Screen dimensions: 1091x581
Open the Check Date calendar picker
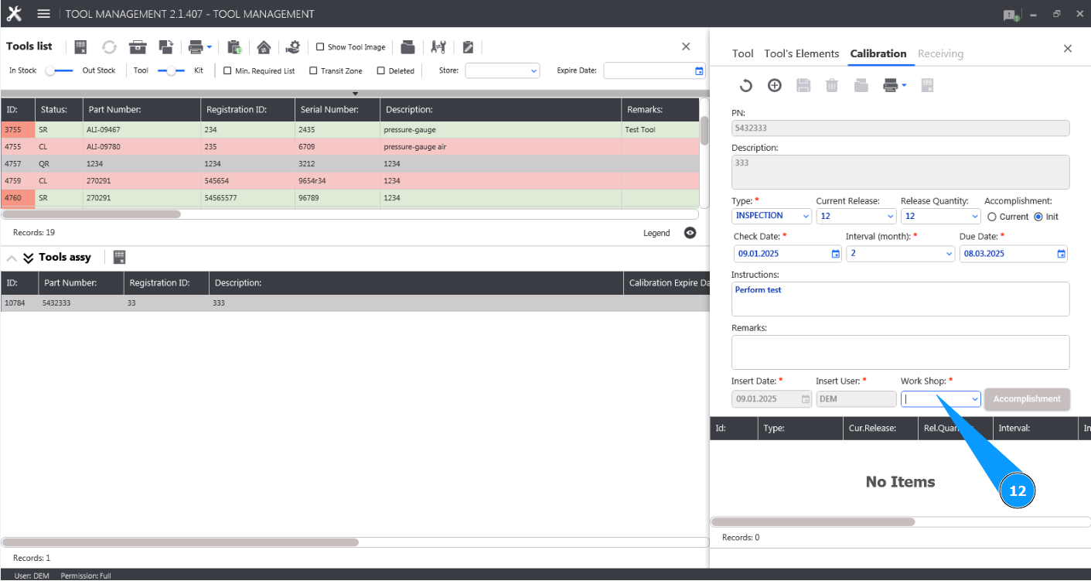point(835,254)
